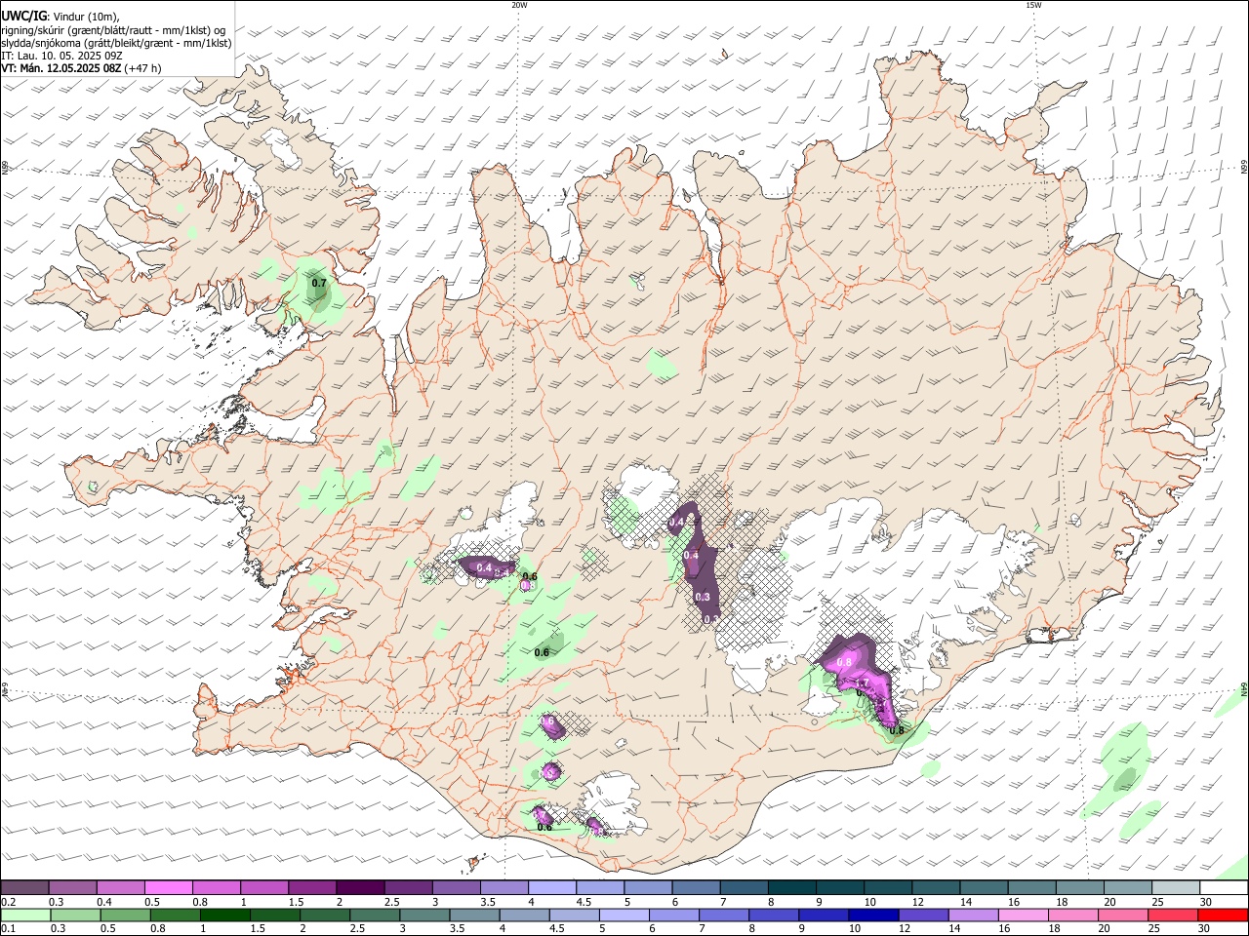This screenshot has height=936, width=1249.
Task: Click the 'rigning/skúrir' legend description line
Action: (113, 30)
